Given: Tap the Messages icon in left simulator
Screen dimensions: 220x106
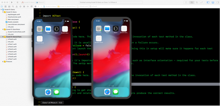Looking at the screenshot, I should point(57,92).
